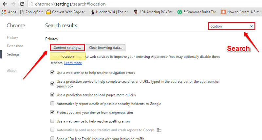This screenshot has width=262, height=140.
Task: Reload the page with refresh icon
Action: [x=22, y=4]
